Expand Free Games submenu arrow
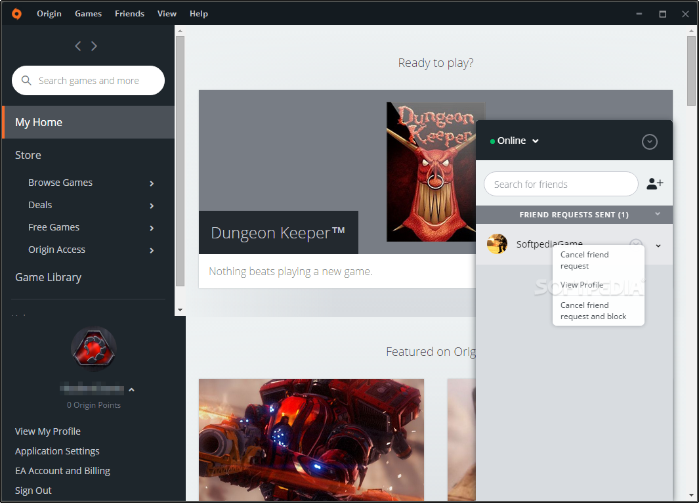 (x=152, y=228)
